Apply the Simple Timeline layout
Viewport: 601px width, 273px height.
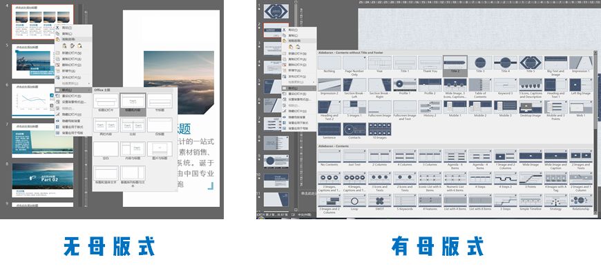tap(531, 203)
